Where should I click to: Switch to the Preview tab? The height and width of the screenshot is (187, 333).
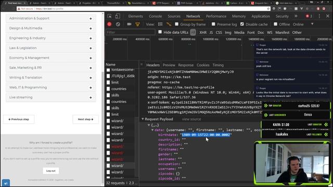(169, 65)
